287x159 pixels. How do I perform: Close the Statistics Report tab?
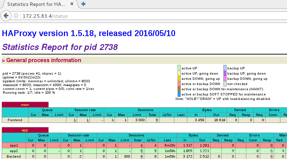[x=72, y=4]
